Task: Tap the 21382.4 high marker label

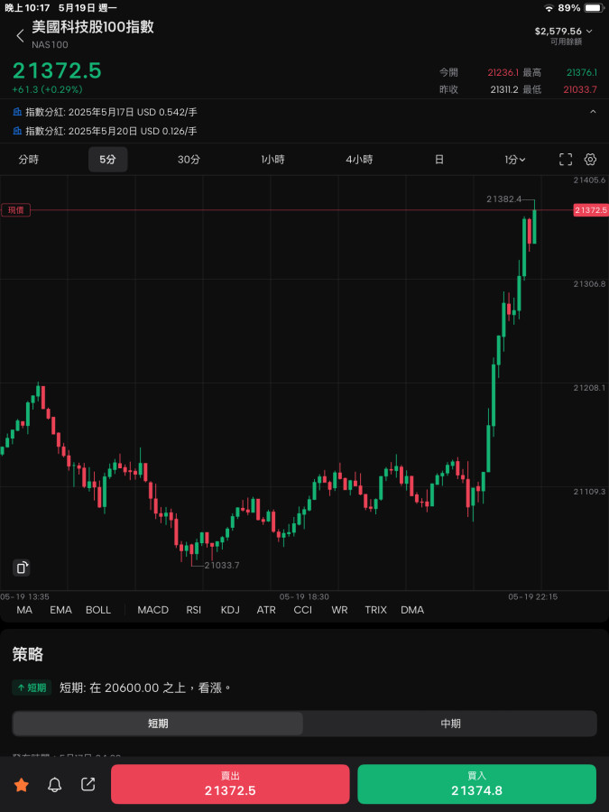Action: (x=503, y=198)
